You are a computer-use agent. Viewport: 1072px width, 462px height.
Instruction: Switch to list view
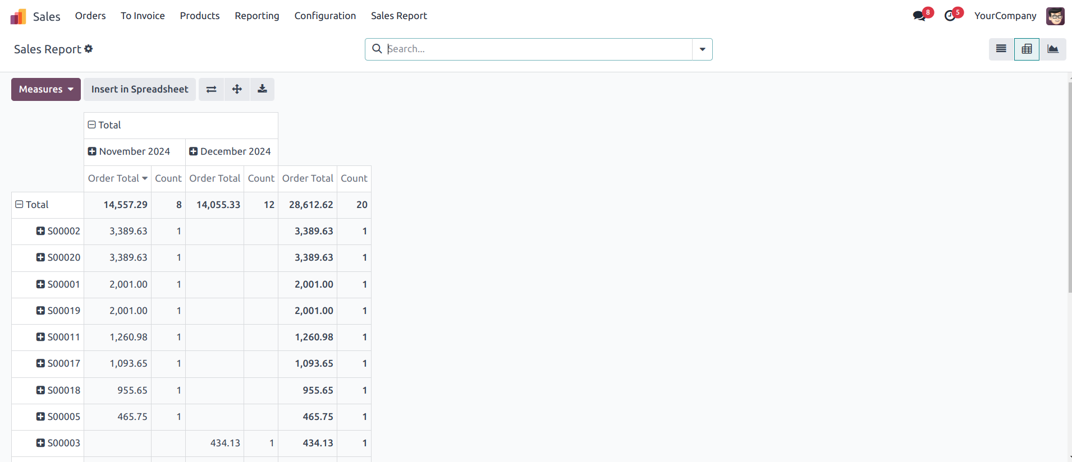(x=1001, y=49)
